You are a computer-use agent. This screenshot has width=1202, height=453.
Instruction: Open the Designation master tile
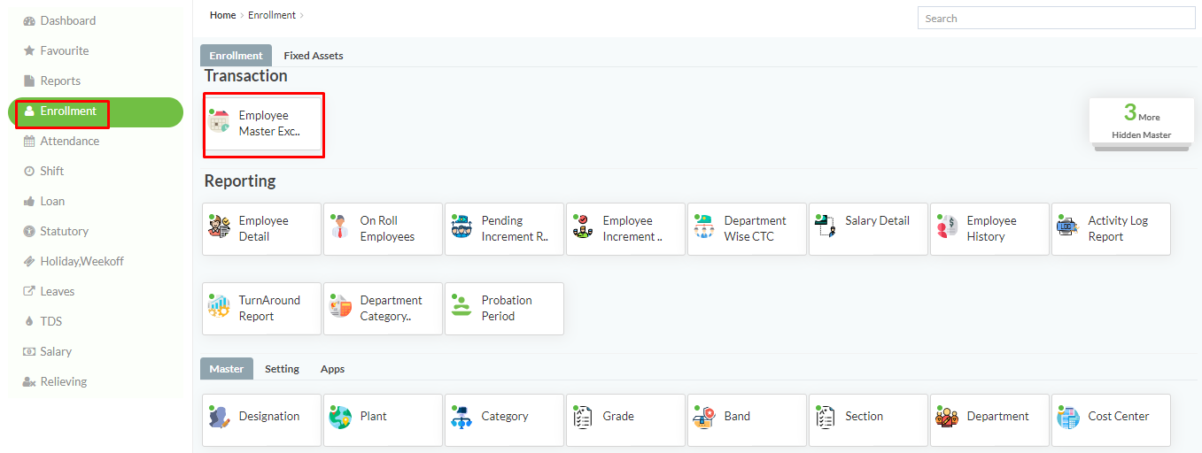tap(262, 420)
